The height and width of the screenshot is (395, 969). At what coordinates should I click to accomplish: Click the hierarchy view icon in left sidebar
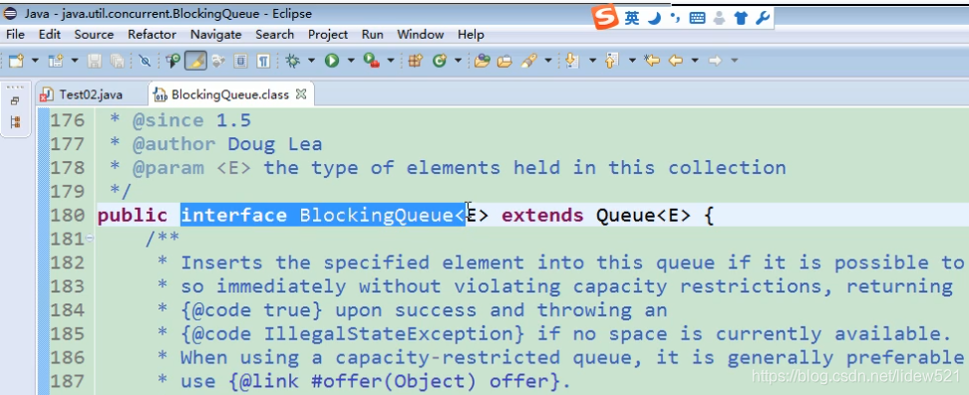click(x=15, y=121)
